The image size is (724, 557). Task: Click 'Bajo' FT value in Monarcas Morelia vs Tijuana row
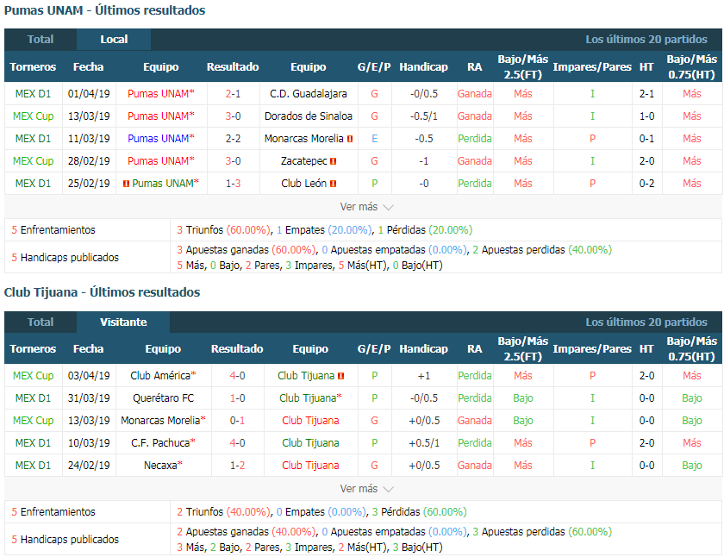coord(522,420)
